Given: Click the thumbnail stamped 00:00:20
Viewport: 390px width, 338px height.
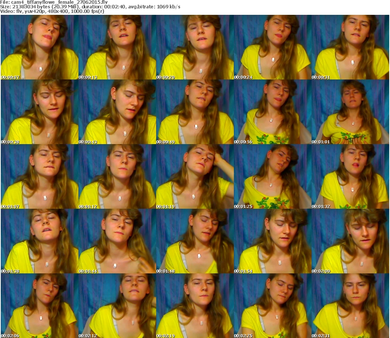Looking at the screenshot, I should 195,47.
